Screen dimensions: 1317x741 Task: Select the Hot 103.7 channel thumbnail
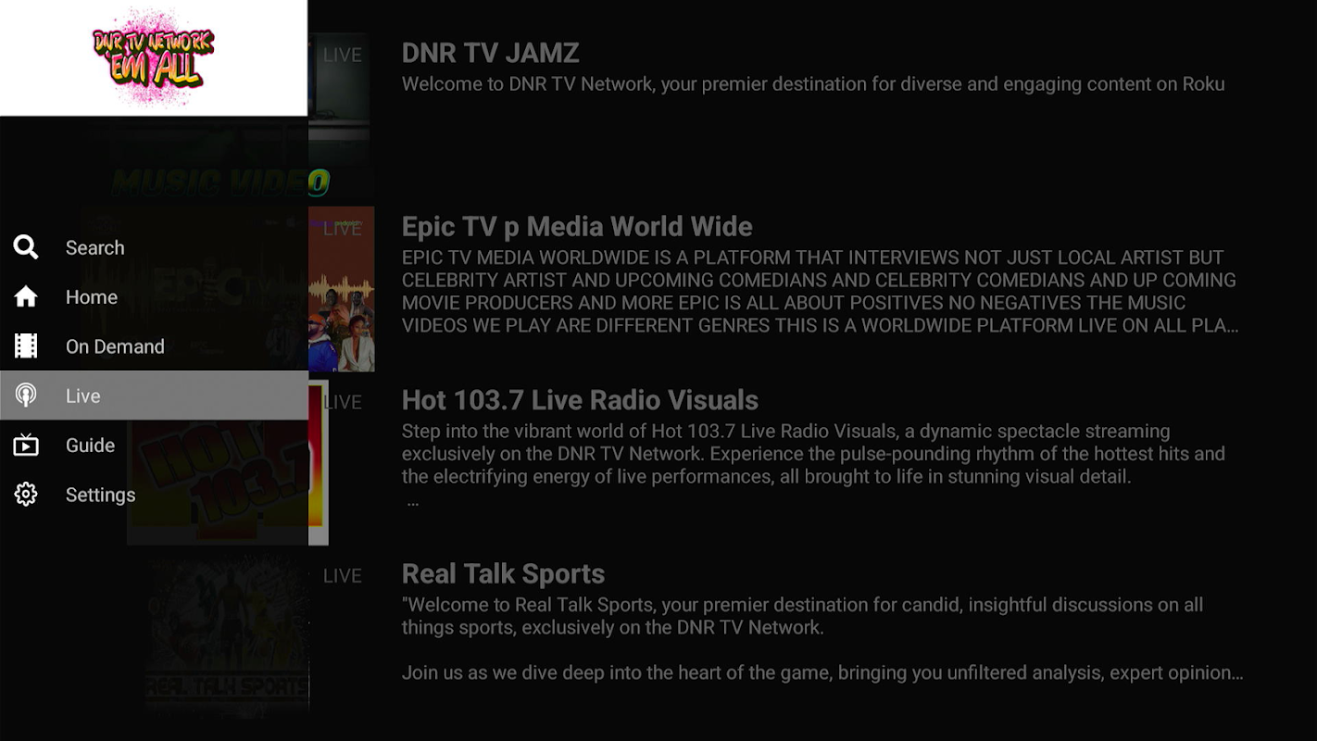228,463
